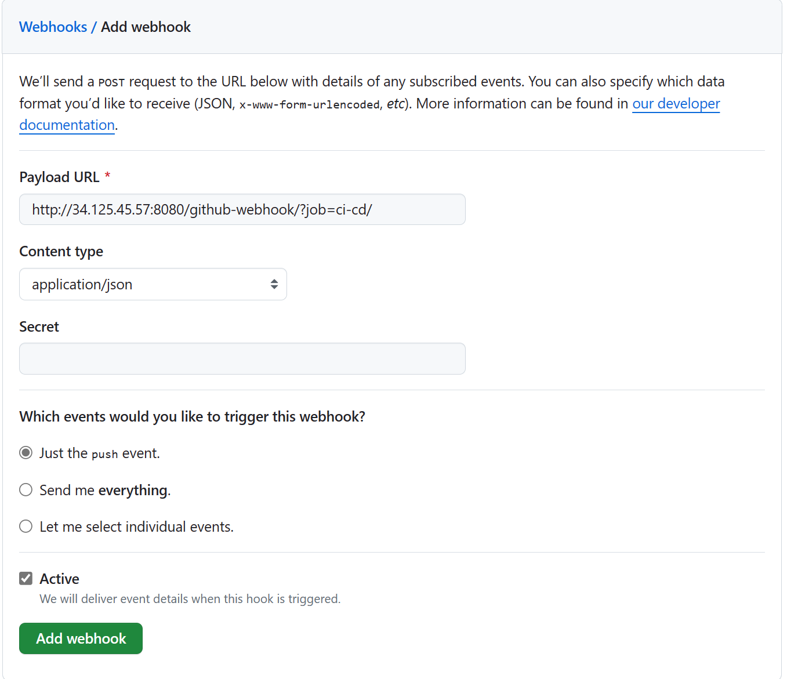Focus the Secret input field

click(x=242, y=358)
